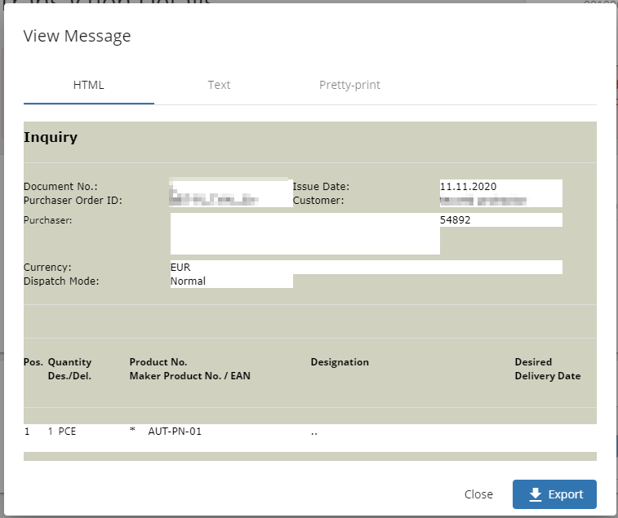The width and height of the screenshot is (618, 518).
Task: Click the Inquiry heading
Action: coord(51,137)
